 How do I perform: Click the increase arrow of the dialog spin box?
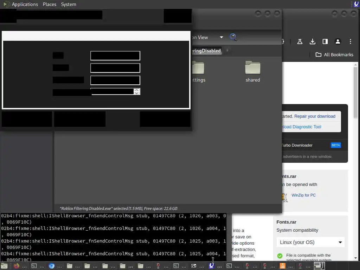tap(137, 90)
